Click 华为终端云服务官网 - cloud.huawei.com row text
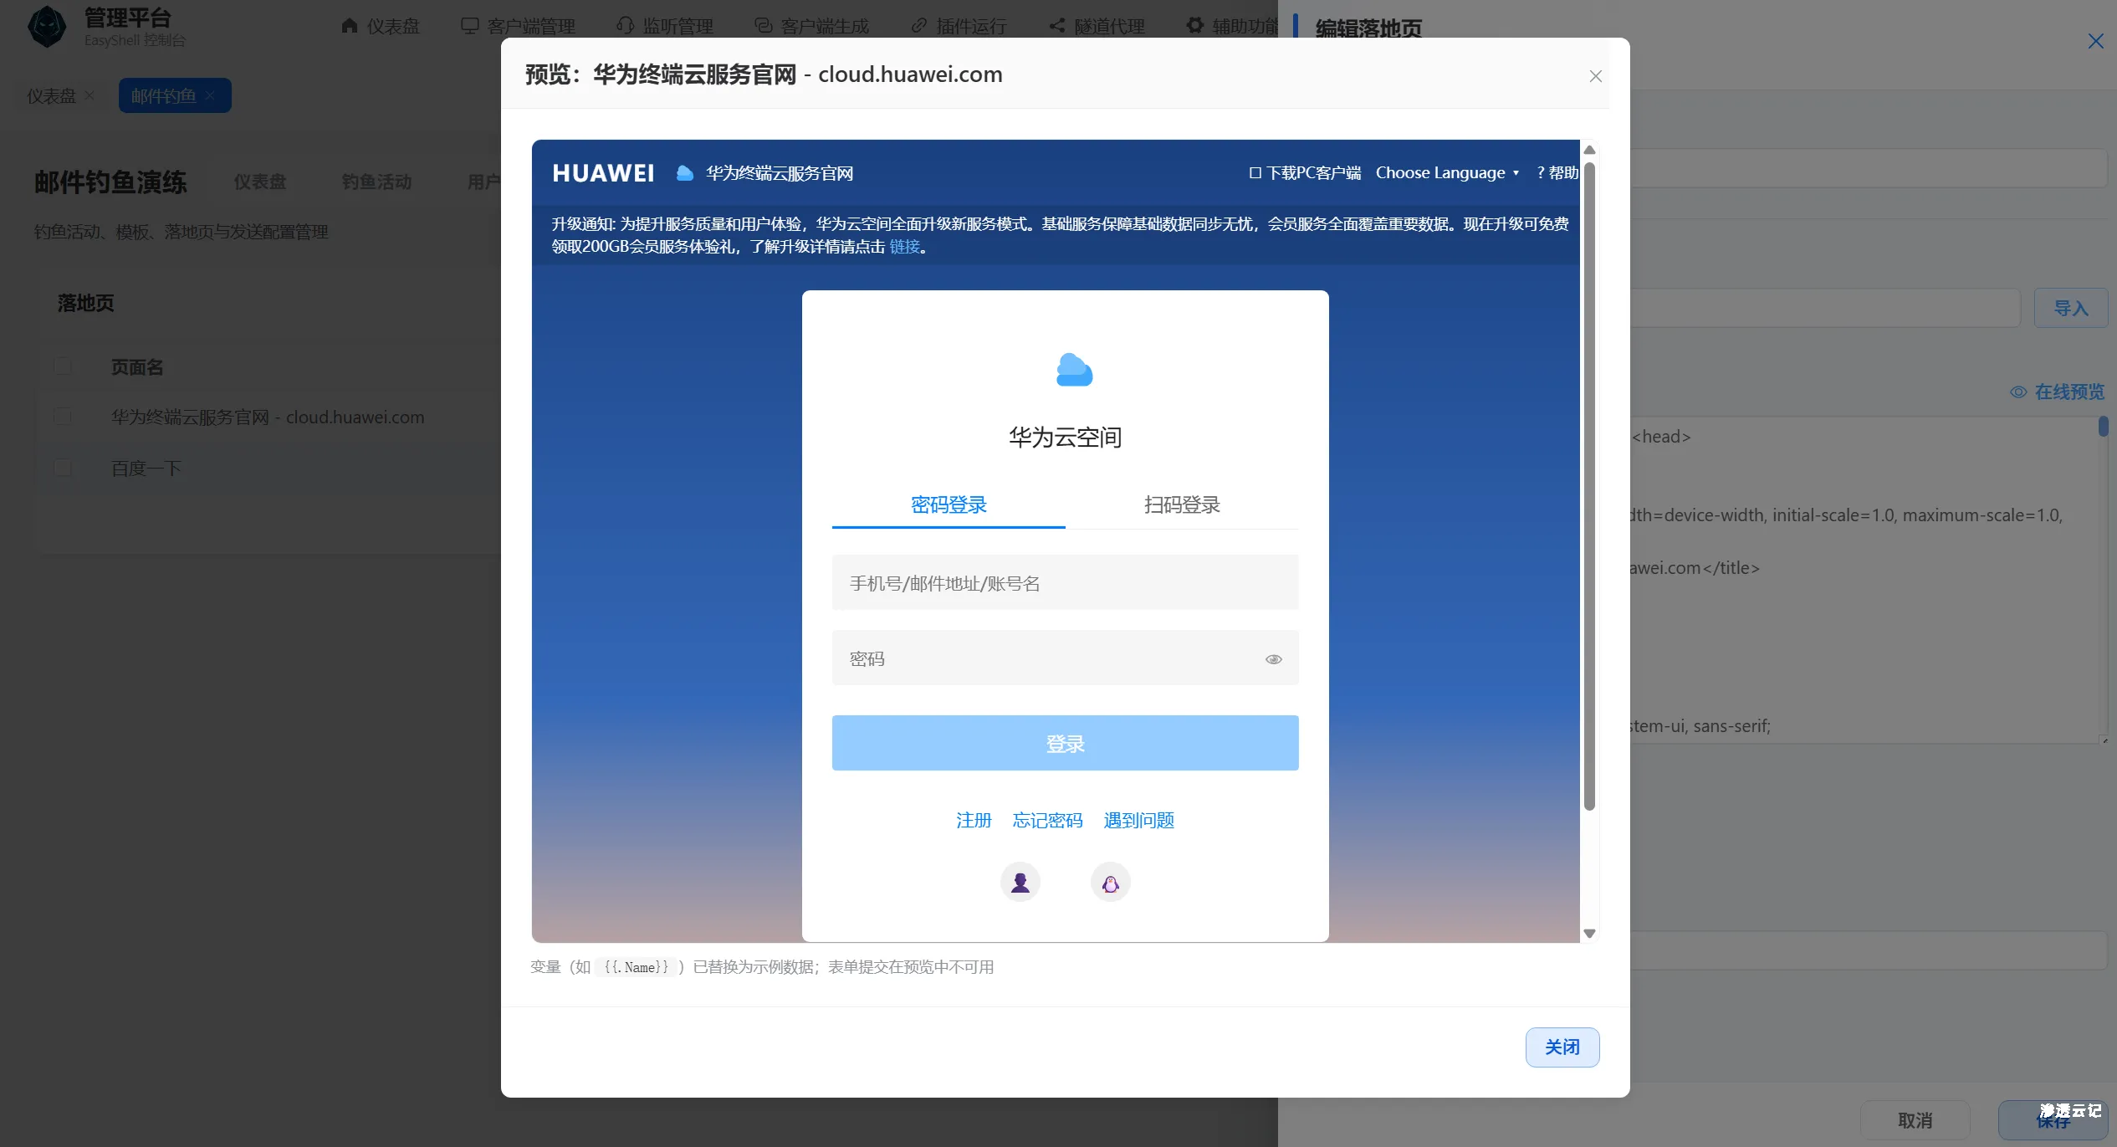Image resolution: width=2117 pixels, height=1147 pixels. (268, 417)
